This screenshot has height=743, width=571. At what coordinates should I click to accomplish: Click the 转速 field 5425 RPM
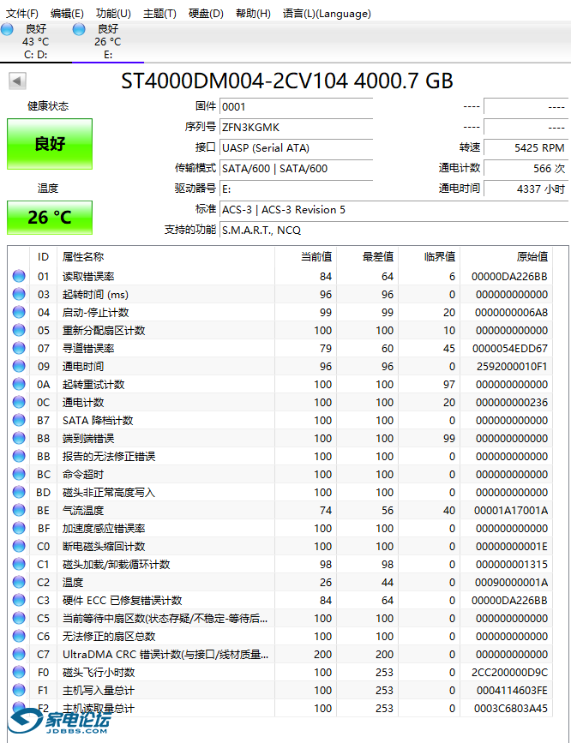click(526, 148)
